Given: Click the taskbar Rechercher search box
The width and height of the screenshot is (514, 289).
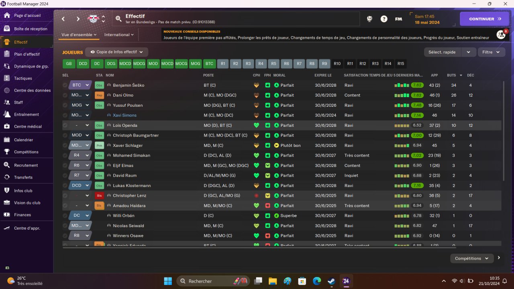Looking at the screenshot, I should (213, 281).
